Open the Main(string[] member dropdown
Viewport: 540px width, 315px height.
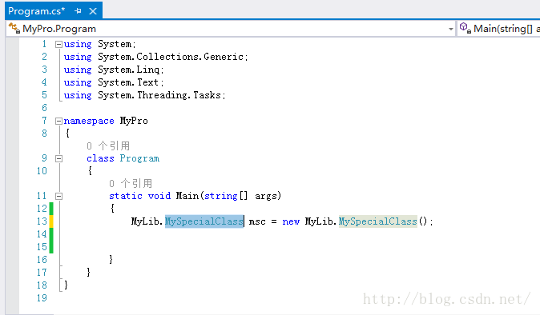coord(499,29)
